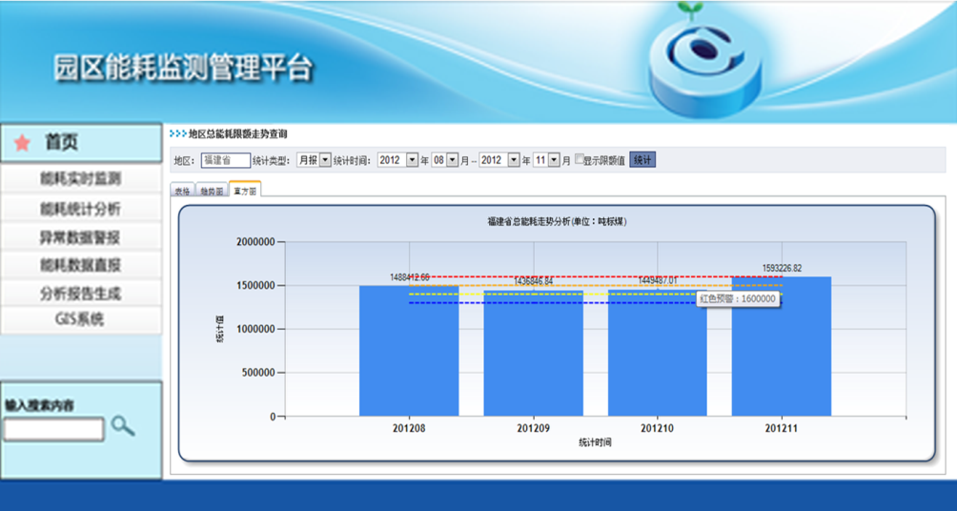The image size is (957, 511).
Task: Switch to the 趋势图 tab
Action: [212, 191]
